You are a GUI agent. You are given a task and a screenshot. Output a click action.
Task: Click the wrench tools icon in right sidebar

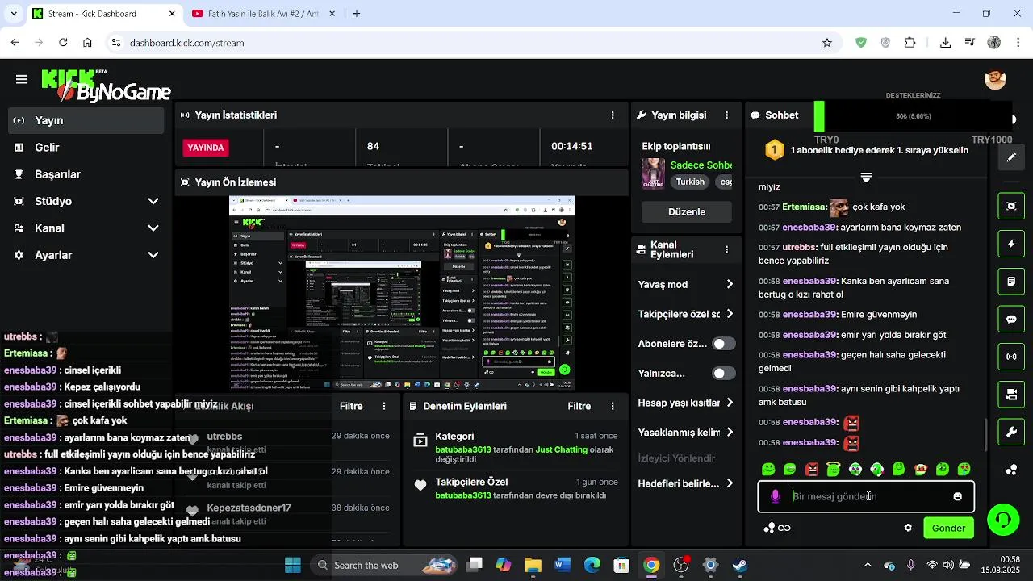1011,433
